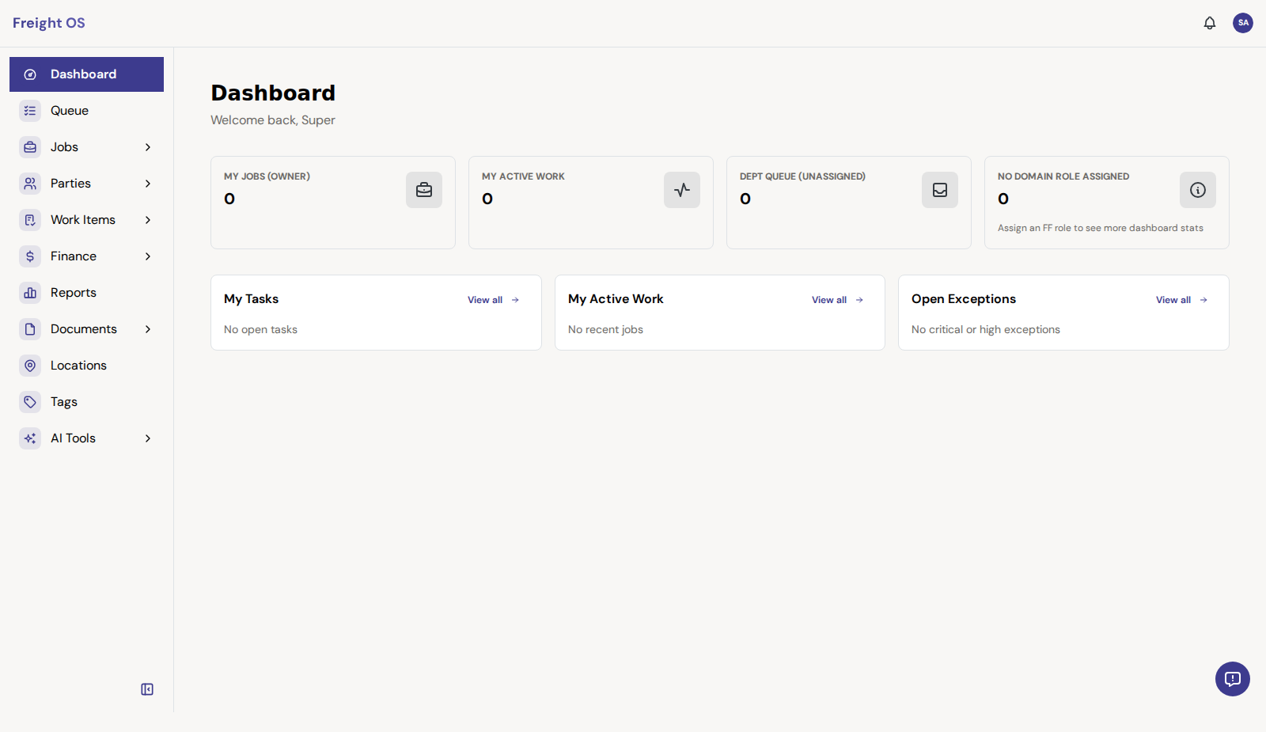Open the Tags section icon
This screenshot has width=1266, height=732.
[29, 401]
